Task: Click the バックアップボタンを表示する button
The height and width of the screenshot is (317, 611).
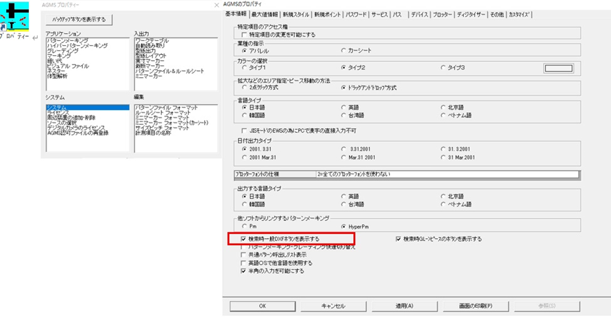Action: (x=79, y=20)
